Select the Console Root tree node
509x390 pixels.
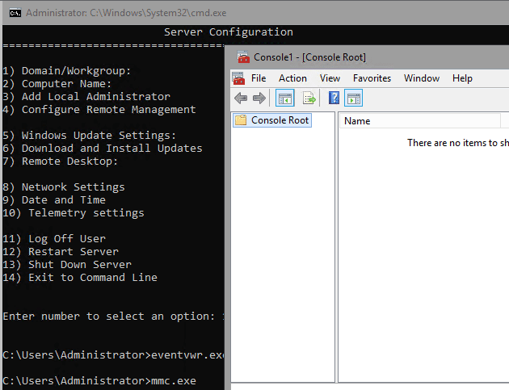(x=280, y=120)
